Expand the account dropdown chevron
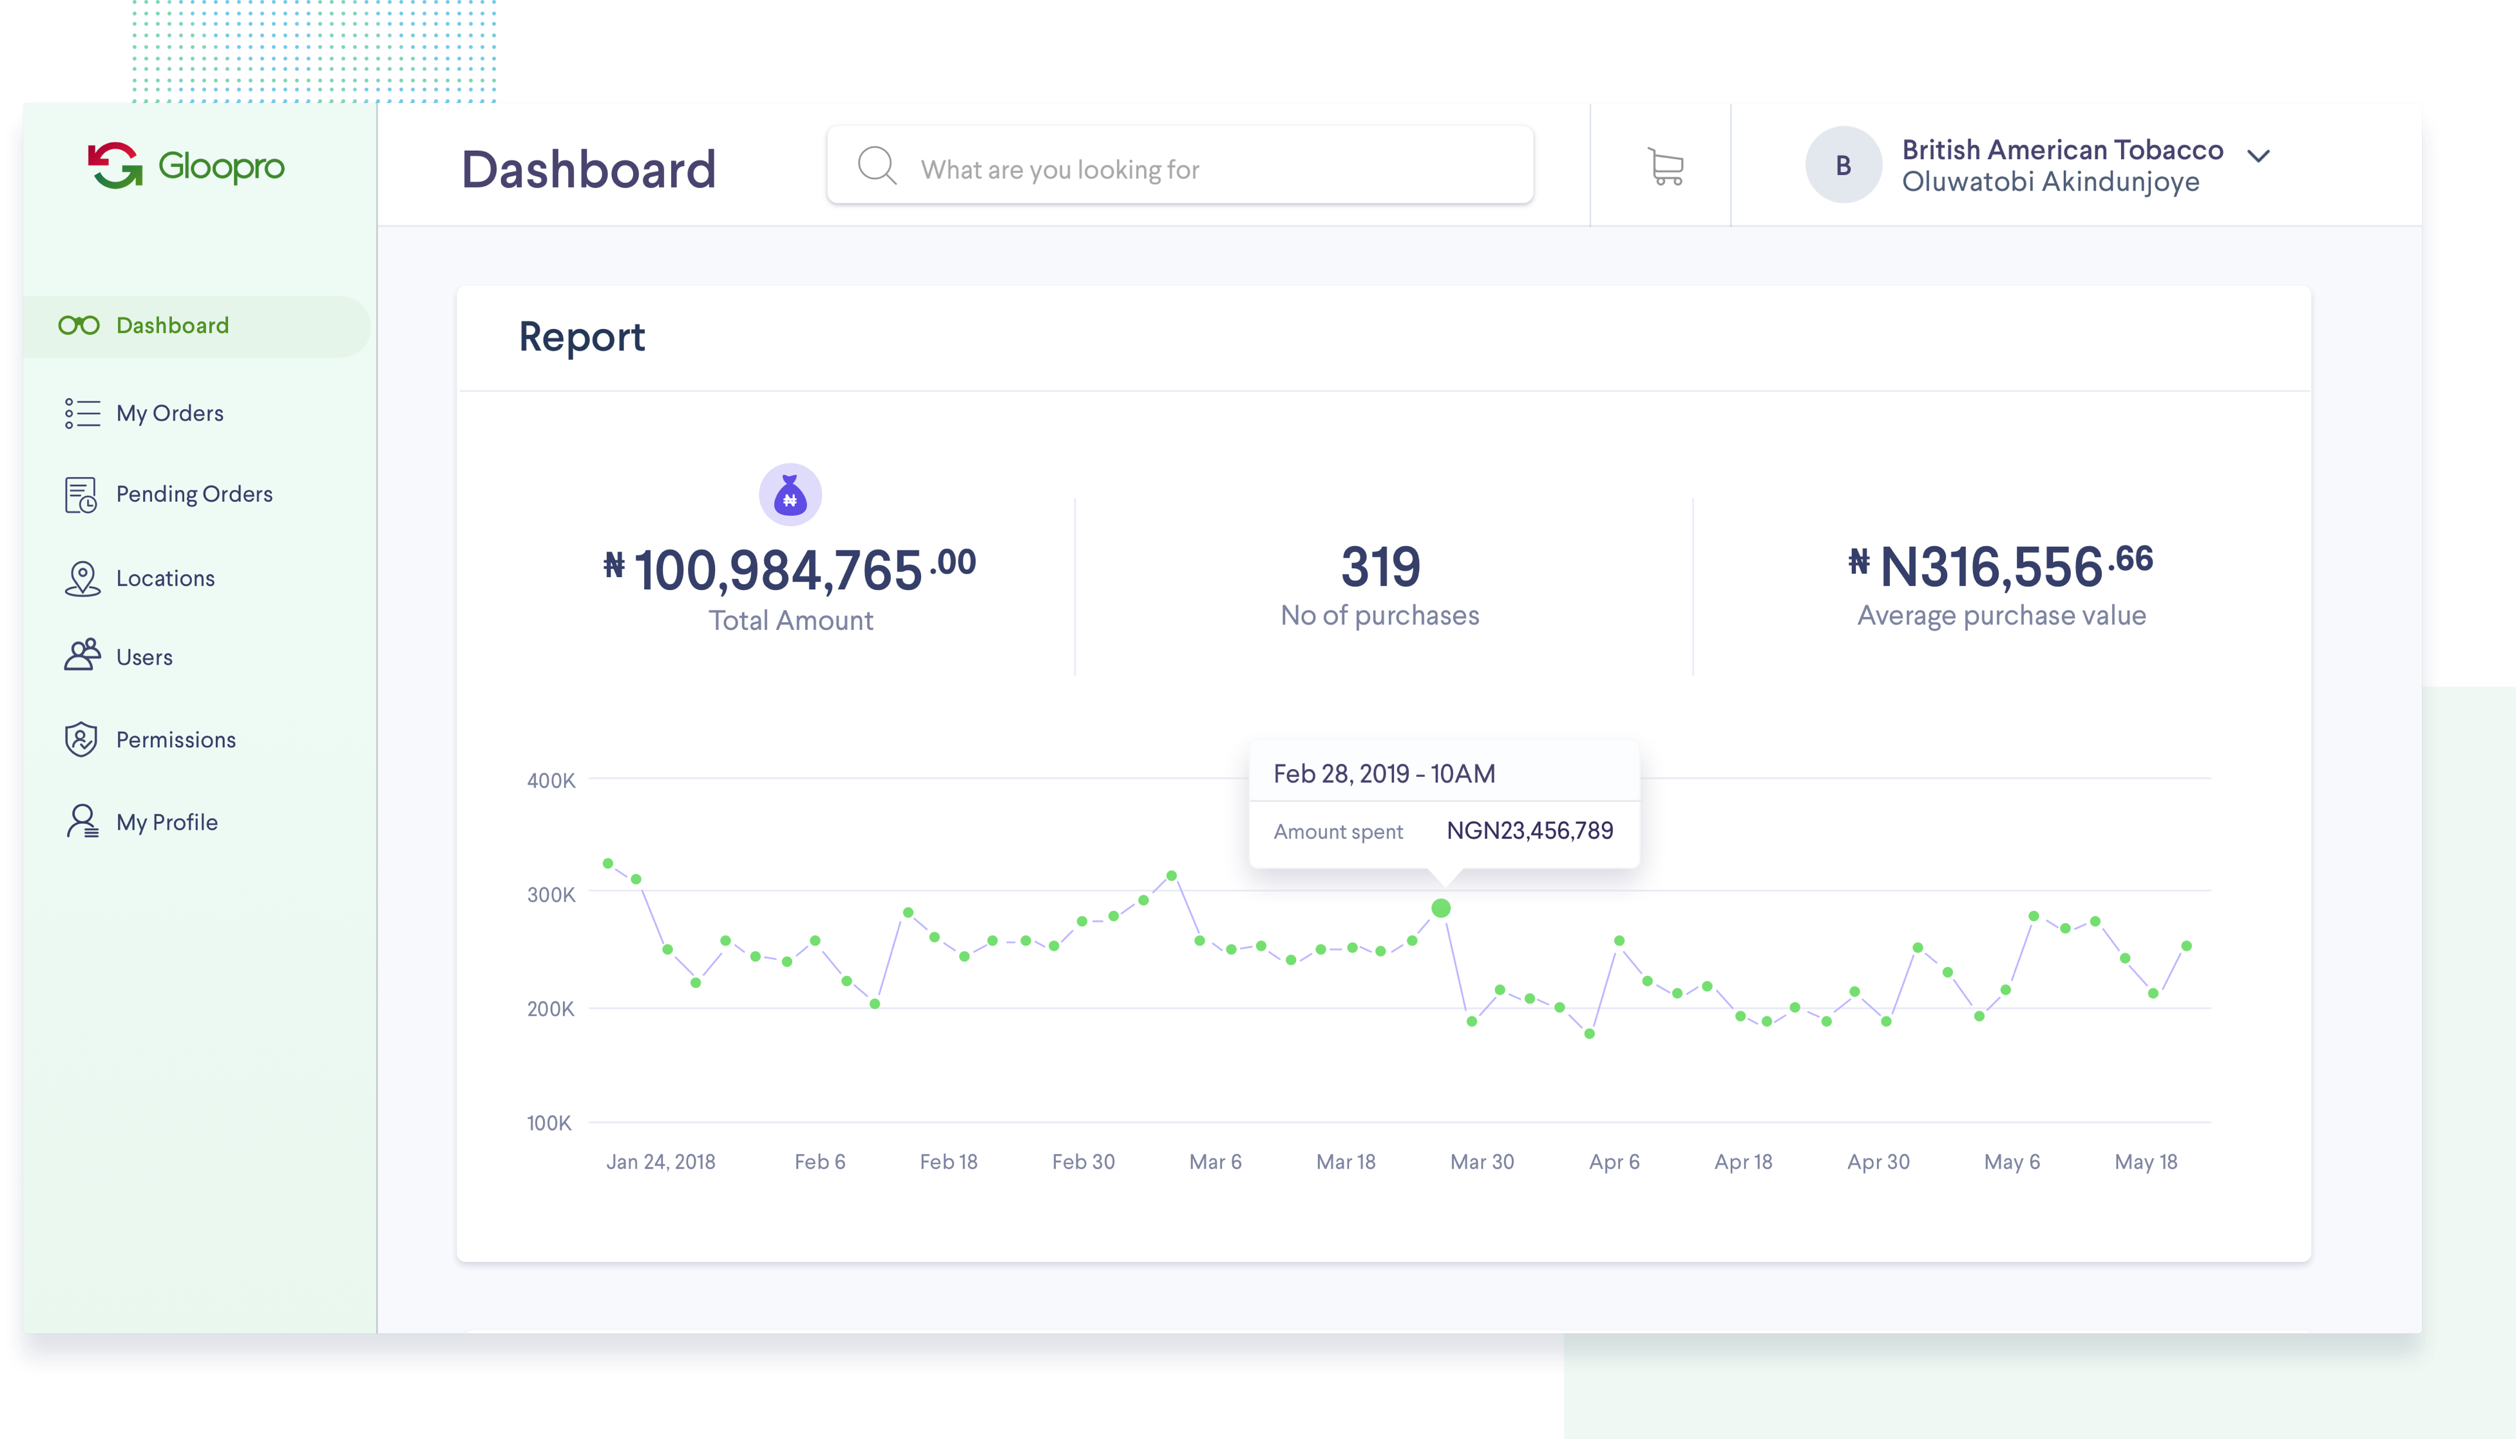 (2258, 156)
